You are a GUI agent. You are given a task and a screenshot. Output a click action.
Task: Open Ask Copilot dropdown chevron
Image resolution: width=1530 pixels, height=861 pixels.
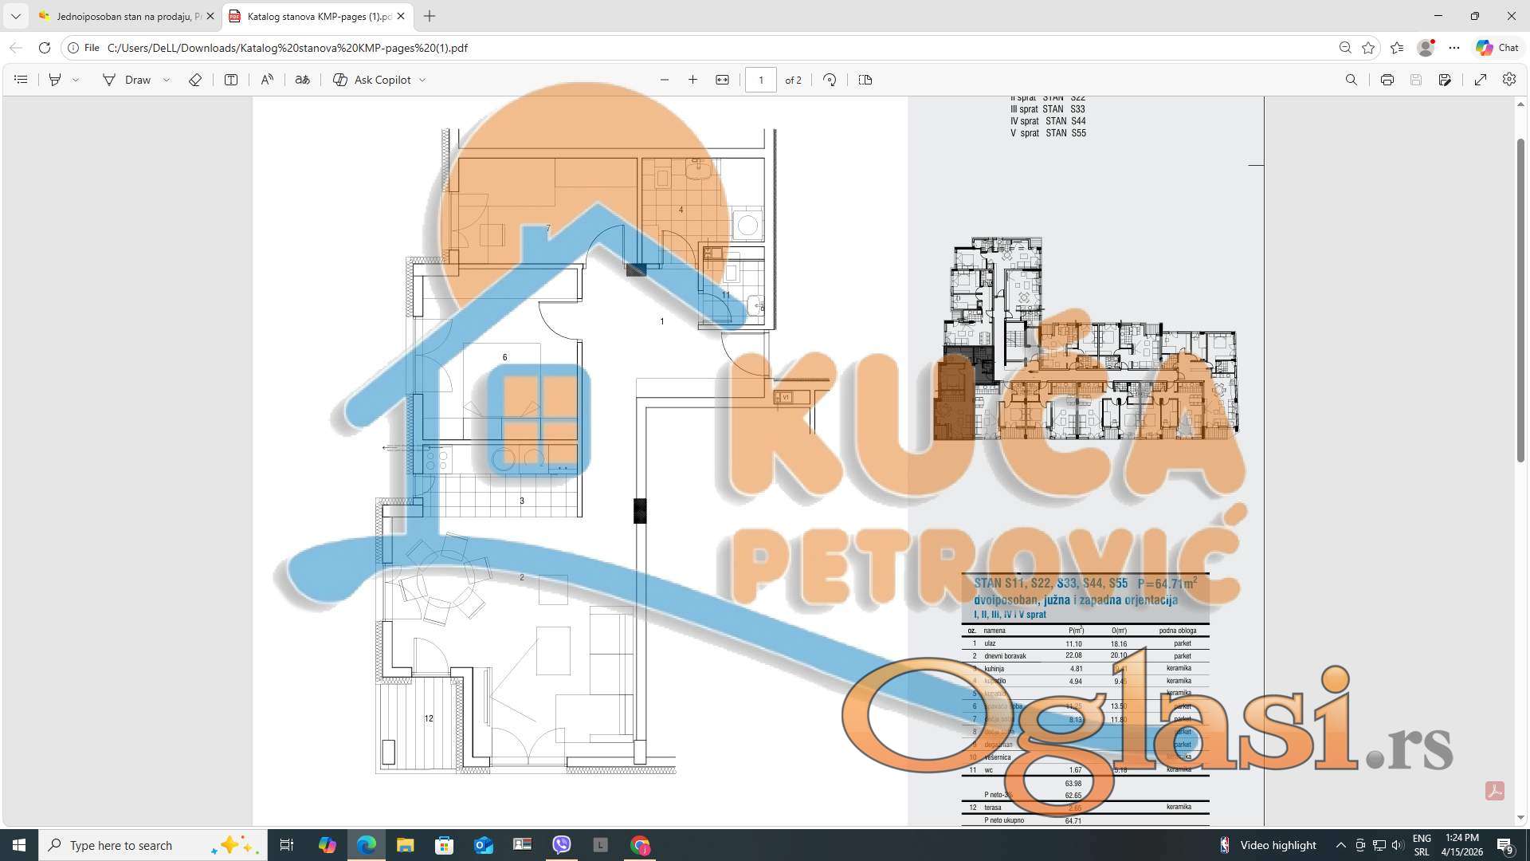[x=422, y=80]
